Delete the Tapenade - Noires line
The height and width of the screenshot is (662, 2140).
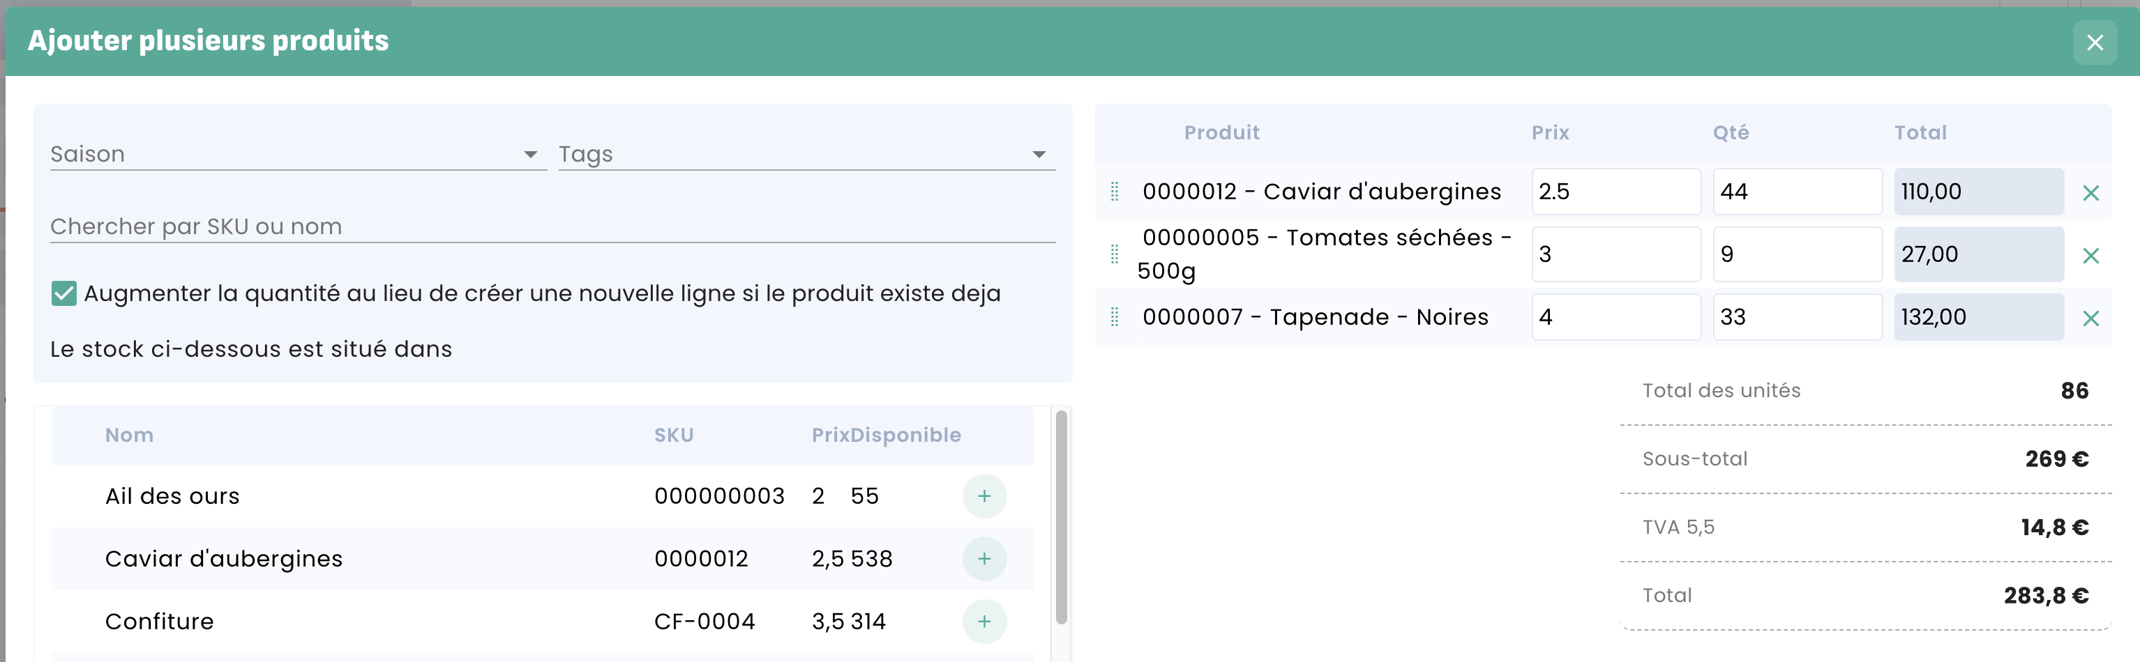pos(2090,318)
